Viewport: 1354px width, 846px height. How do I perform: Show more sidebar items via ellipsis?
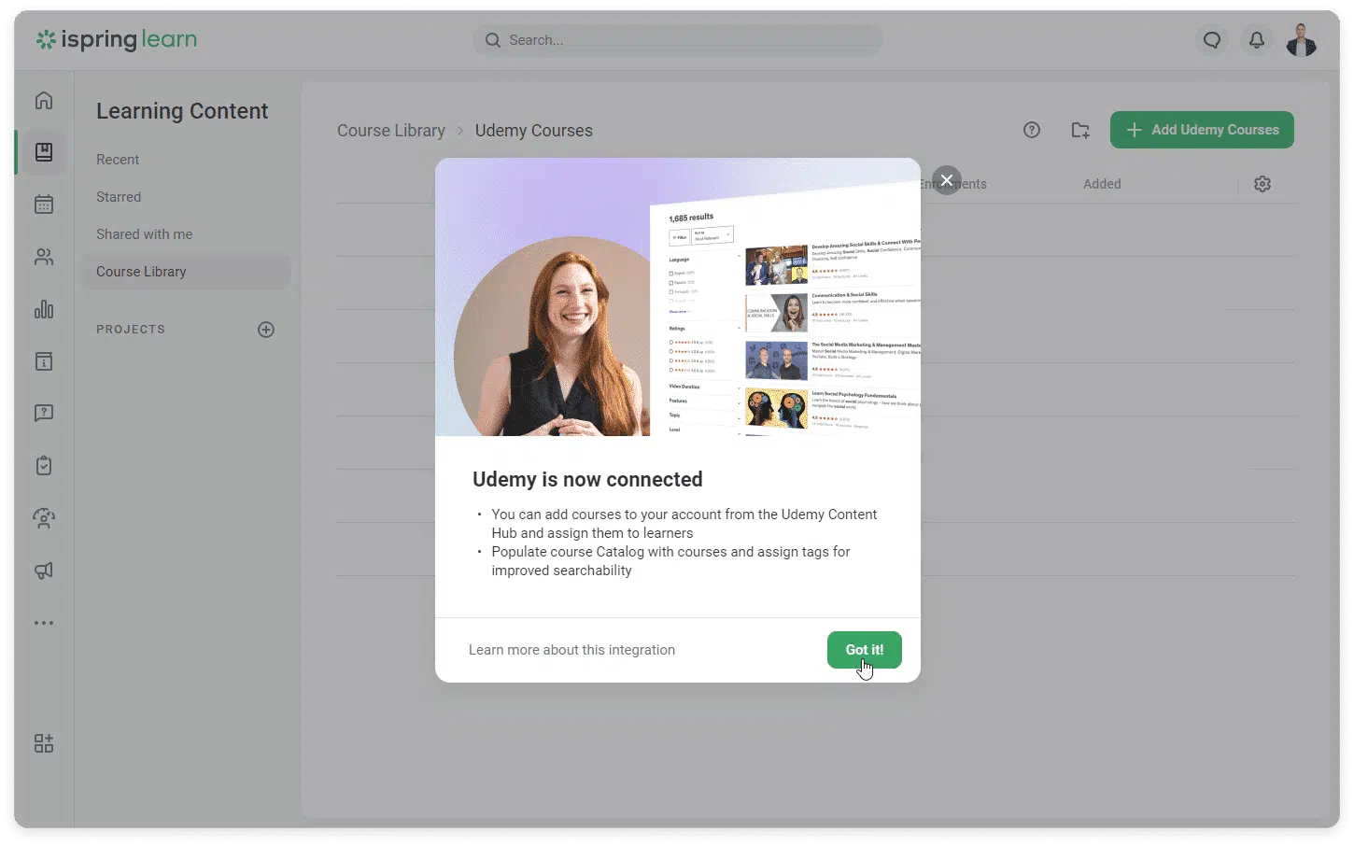tap(44, 623)
